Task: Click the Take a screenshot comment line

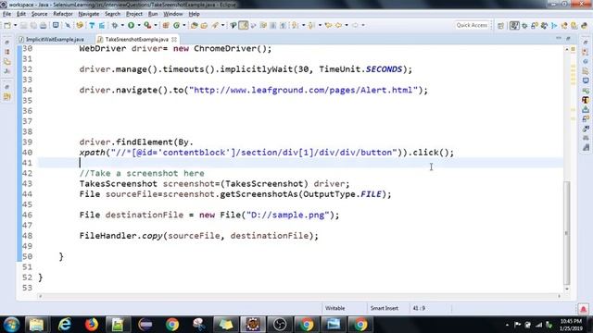Action: click(142, 173)
